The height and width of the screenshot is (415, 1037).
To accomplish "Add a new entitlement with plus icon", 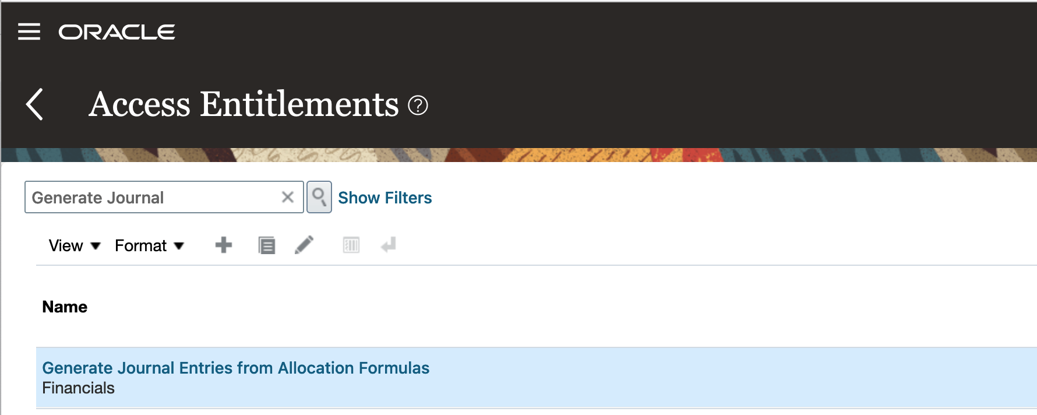I will tap(224, 245).
